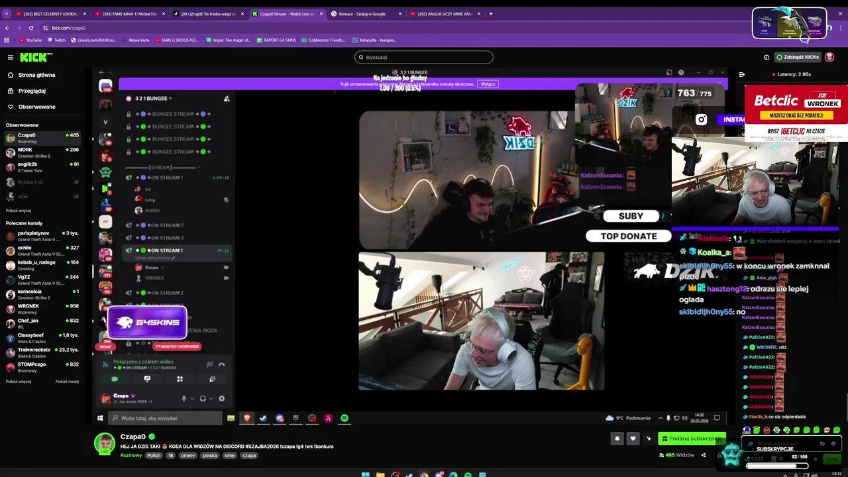Open the Czapa0 followed channel
The image size is (848, 477).
coord(42,138)
